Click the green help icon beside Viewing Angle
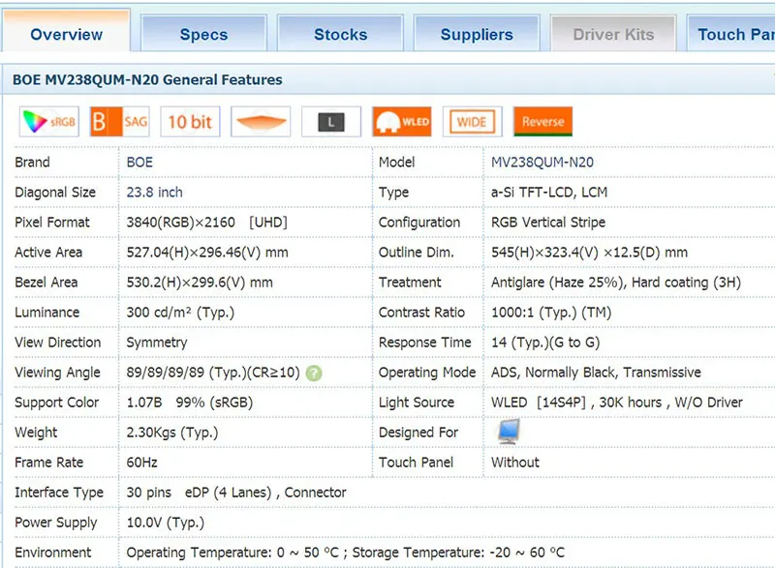This screenshot has height=568, width=775. (x=314, y=374)
